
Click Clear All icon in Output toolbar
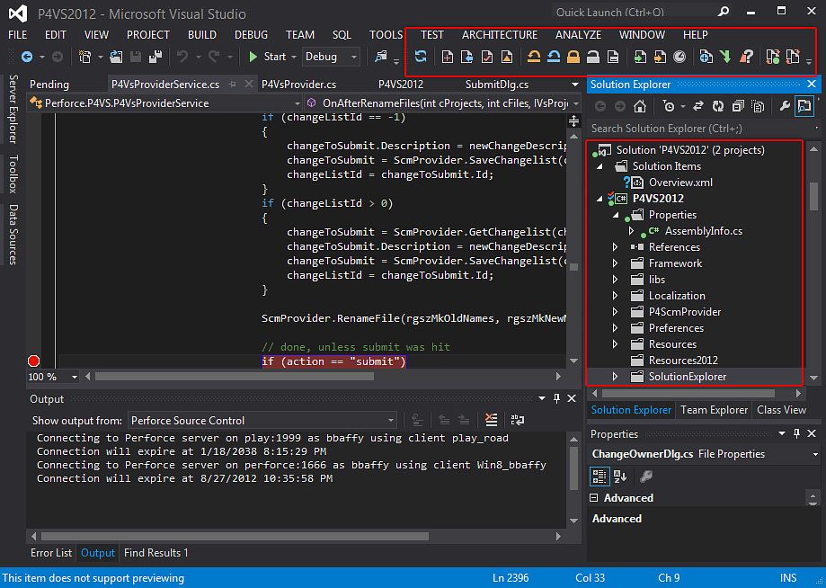[491, 420]
